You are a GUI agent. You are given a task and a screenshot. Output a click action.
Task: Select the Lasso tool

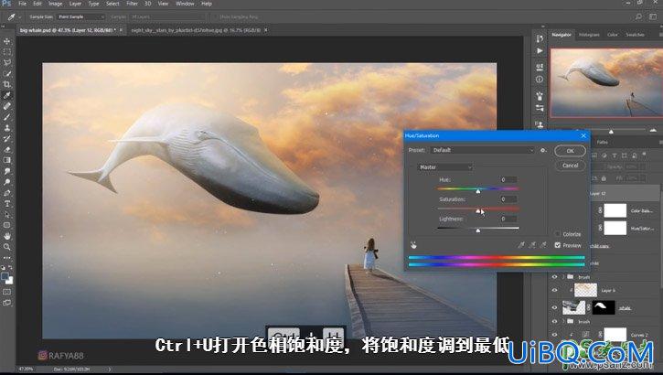6,62
